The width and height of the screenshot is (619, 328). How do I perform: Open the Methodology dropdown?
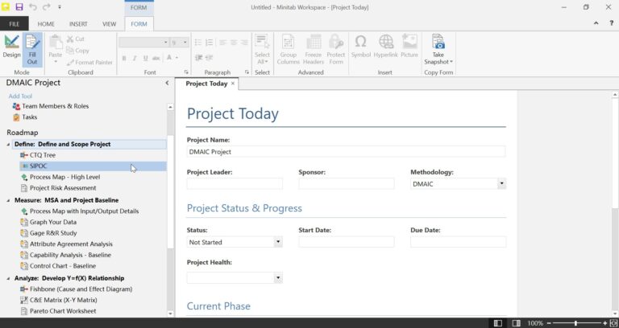click(x=501, y=183)
